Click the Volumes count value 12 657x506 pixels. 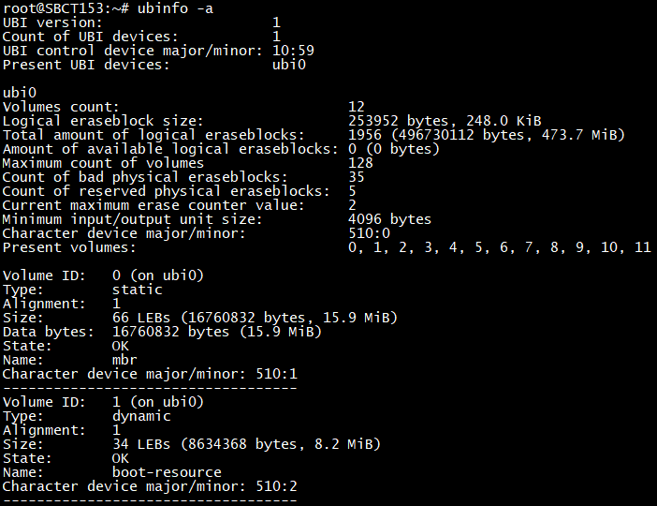point(357,107)
